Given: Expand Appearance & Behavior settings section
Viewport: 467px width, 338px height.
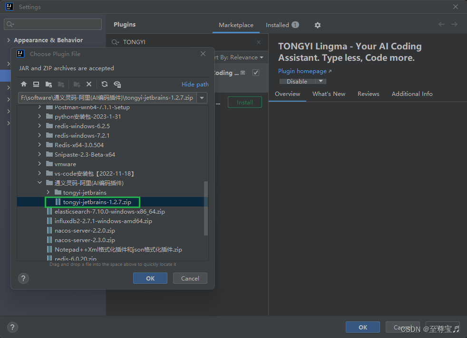Looking at the screenshot, I should (9, 40).
